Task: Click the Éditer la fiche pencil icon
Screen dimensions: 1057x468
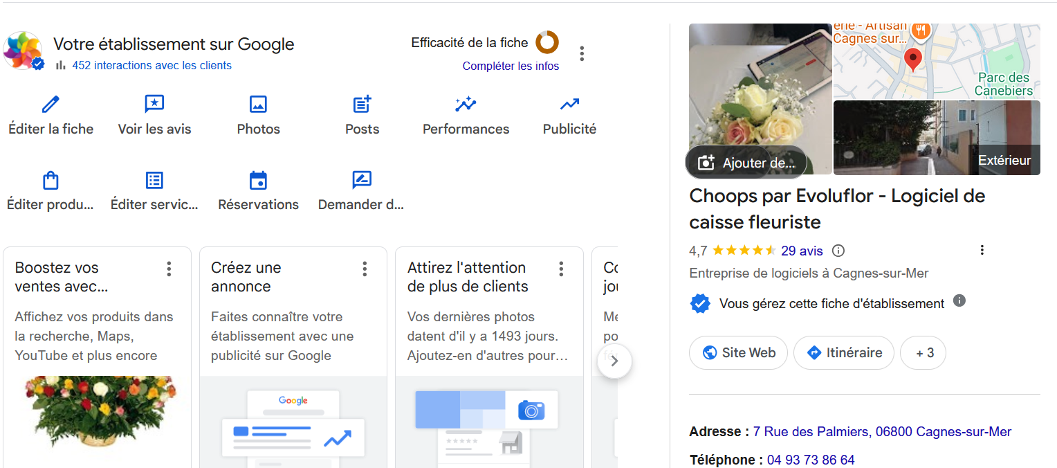Action: point(50,105)
